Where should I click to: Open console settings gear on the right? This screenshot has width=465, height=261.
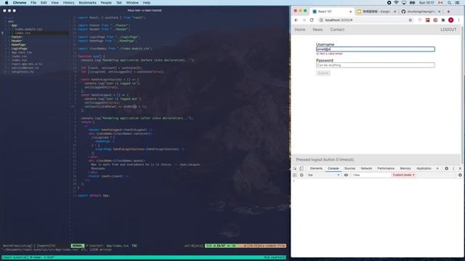click(460, 175)
